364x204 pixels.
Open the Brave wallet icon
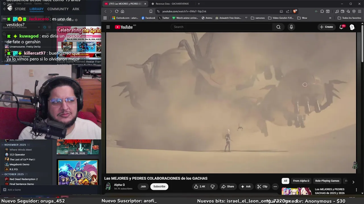343,11
